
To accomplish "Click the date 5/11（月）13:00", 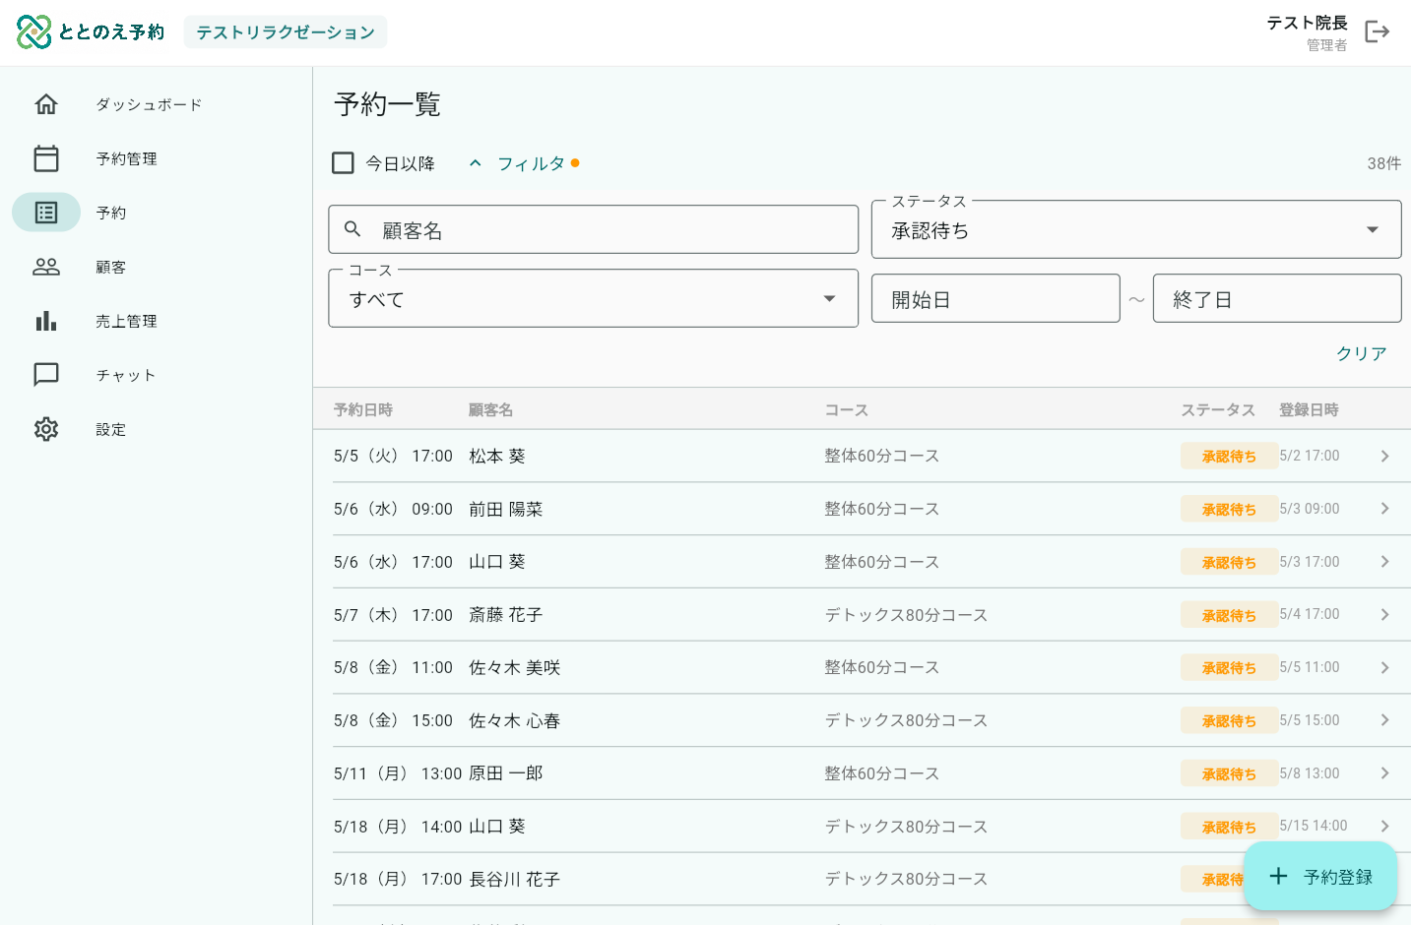I will 398,773.
